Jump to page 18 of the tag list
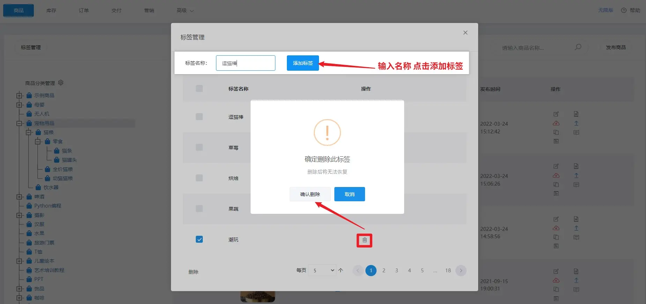The width and height of the screenshot is (646, 304). point(448,271)
